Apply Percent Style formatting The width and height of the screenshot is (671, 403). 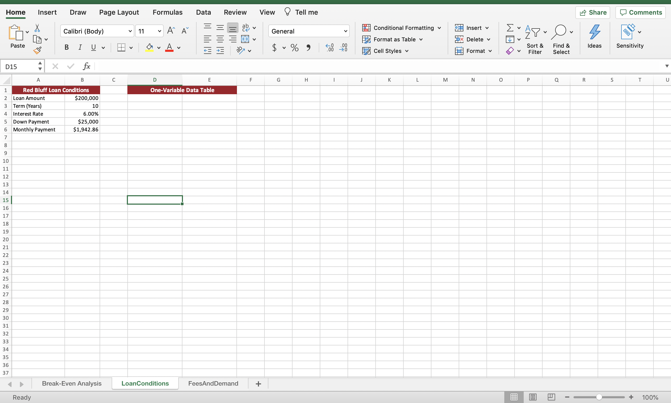(294, 48)
